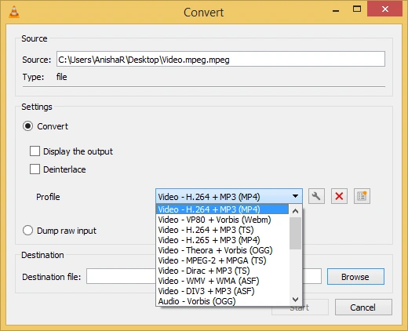The image size is (408, 331).
Task: Enable Display the output checkbox
Action: [35, 151]
